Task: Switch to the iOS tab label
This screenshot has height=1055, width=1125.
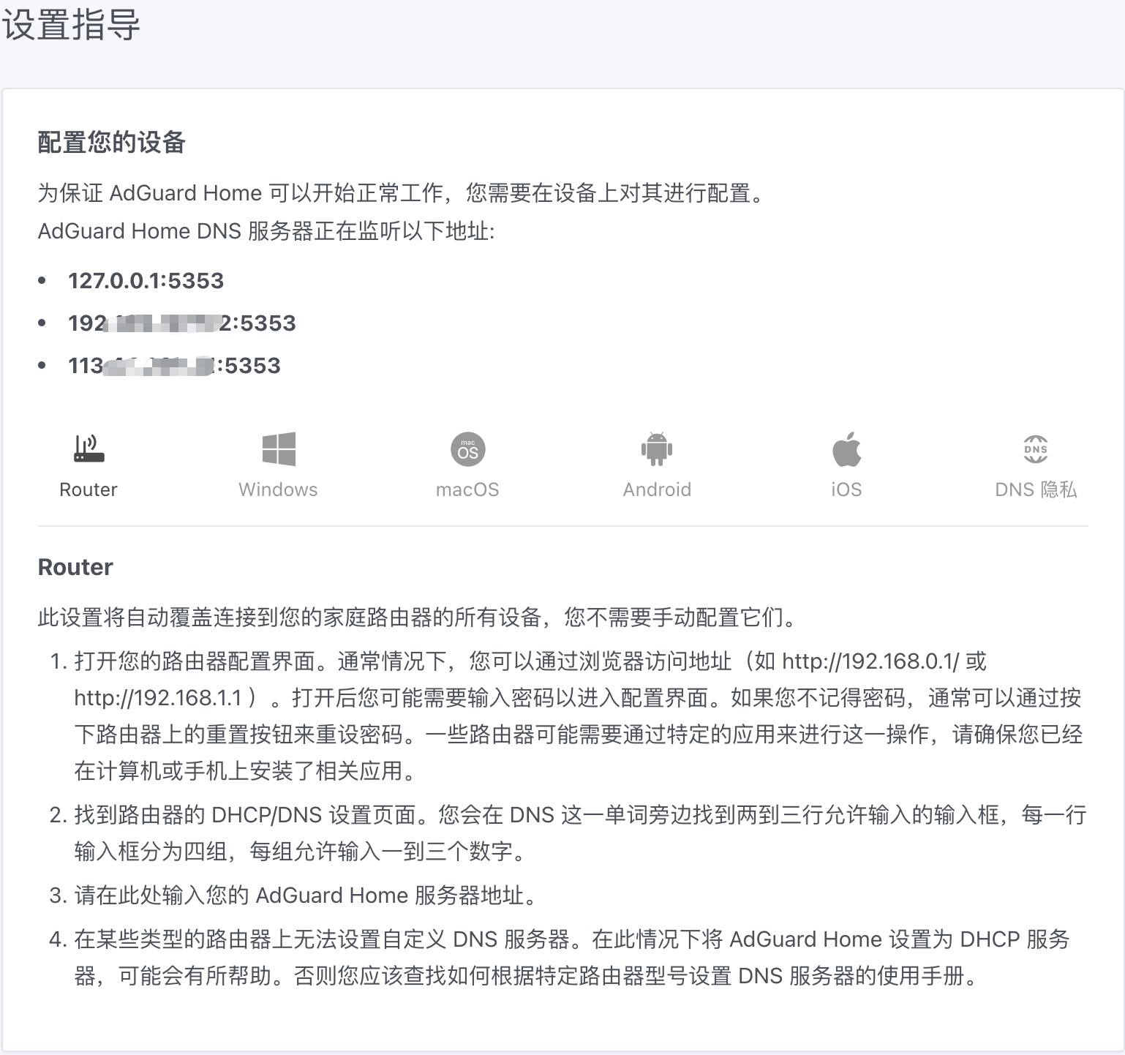Action: point(846,489)
